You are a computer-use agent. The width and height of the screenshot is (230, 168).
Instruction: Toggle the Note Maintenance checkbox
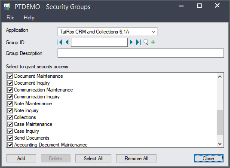(10, 104)
